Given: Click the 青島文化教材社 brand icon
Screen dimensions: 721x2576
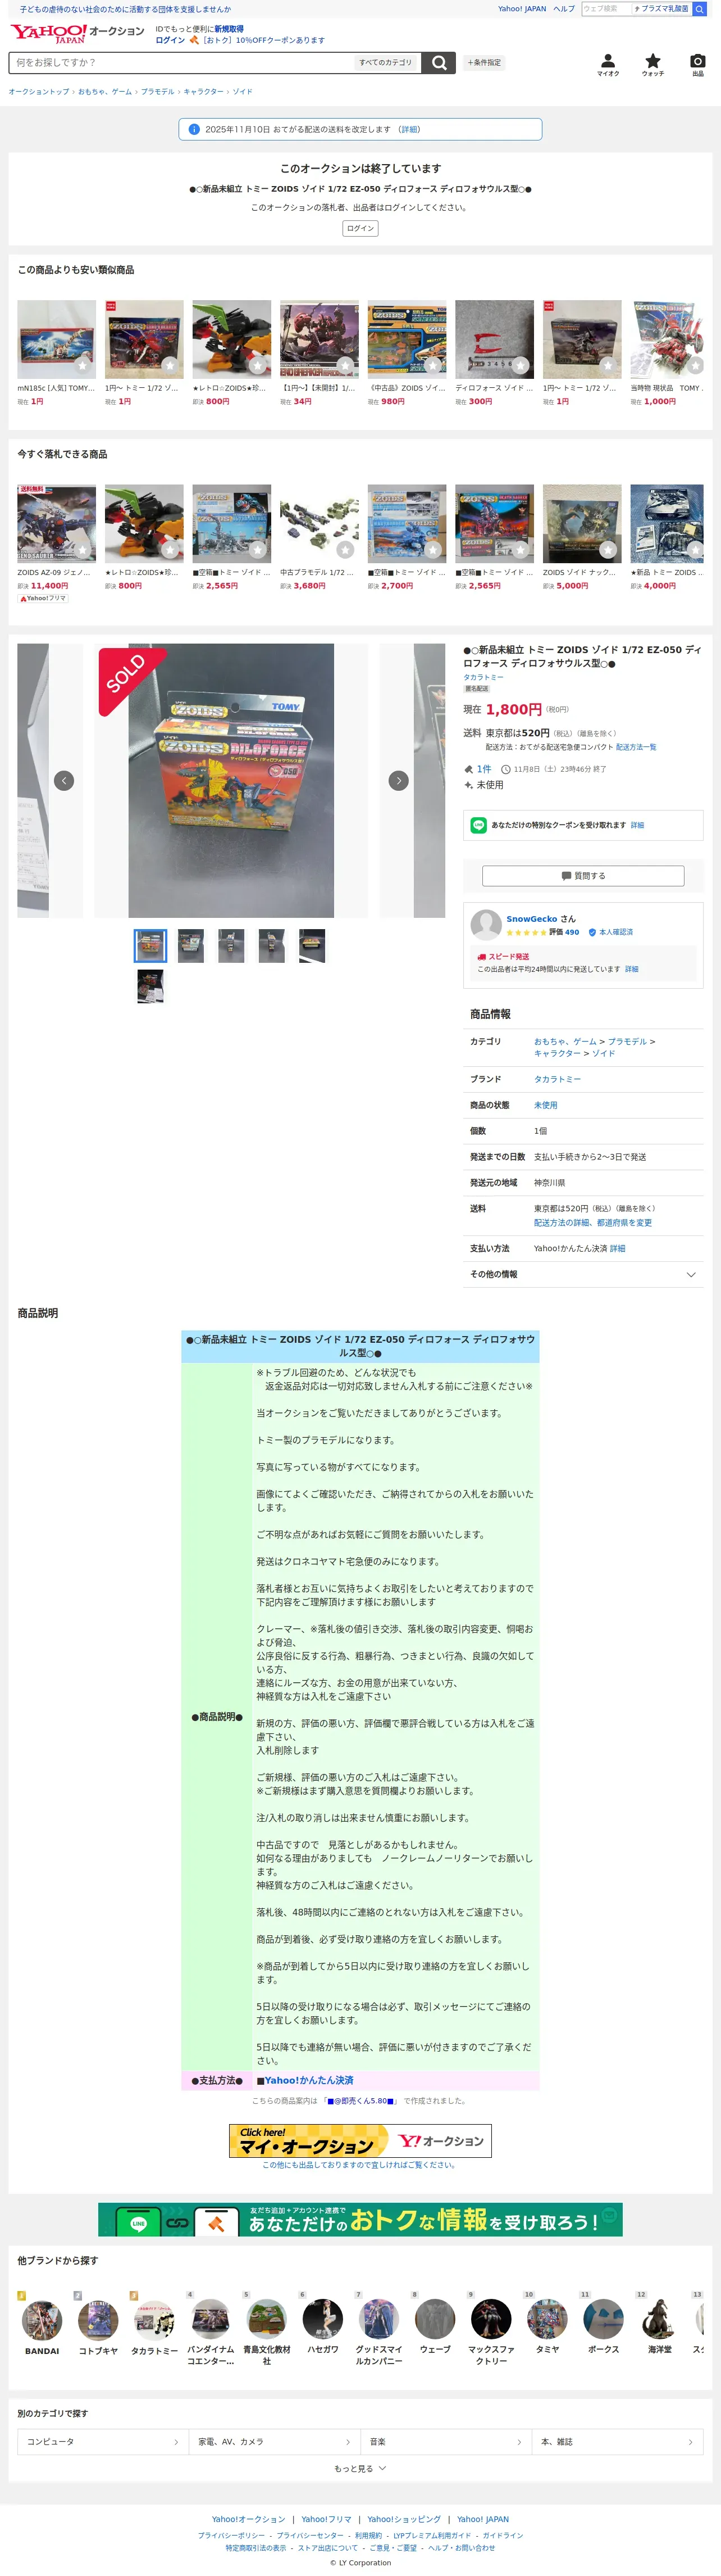Looking at the screenshot, I should (x=267, y=2319).
